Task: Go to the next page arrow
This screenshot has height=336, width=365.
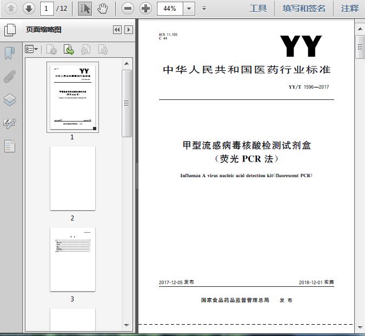Action: point(29,8)
